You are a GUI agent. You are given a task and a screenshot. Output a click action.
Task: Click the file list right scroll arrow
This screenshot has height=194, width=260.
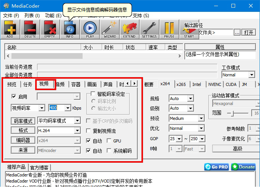(x=180, y=56)
